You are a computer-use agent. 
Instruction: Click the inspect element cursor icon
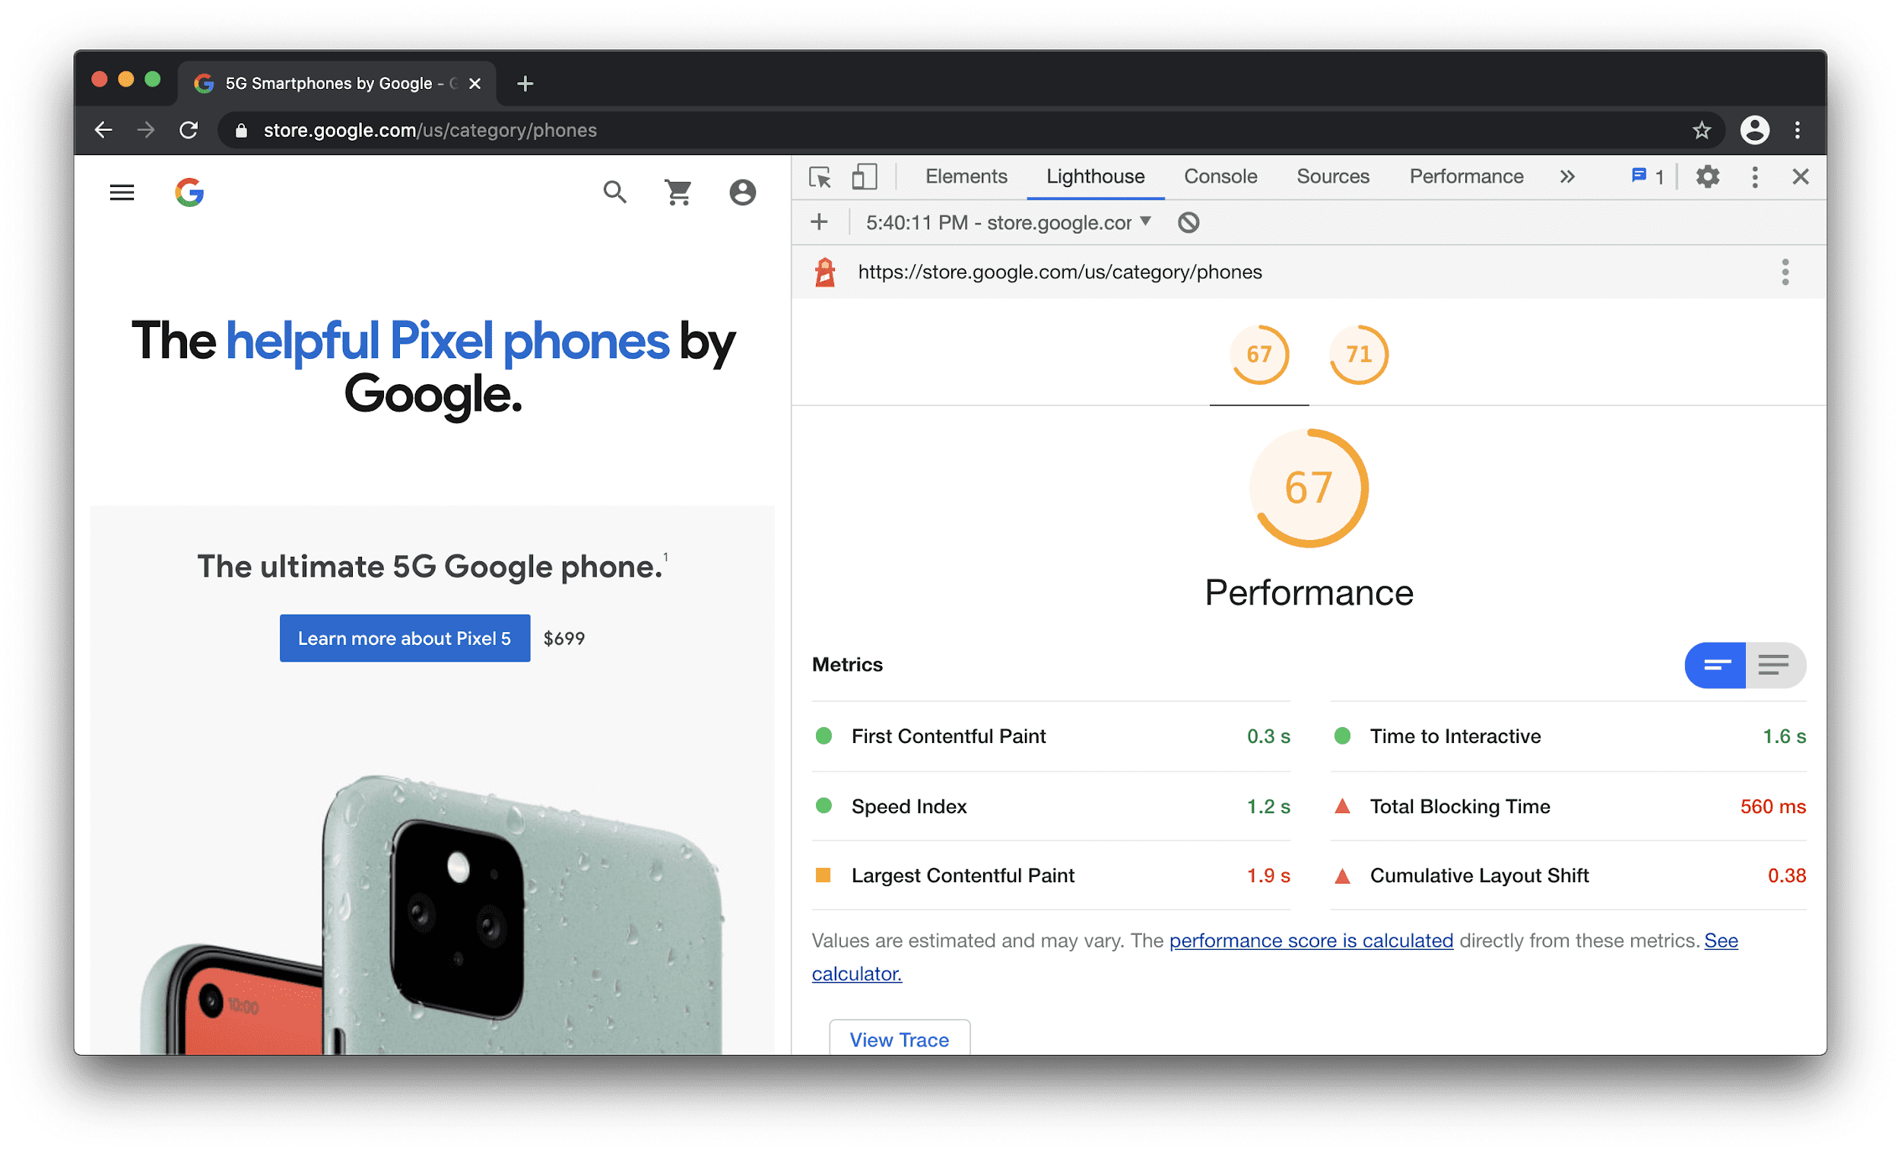pos(820,178)
